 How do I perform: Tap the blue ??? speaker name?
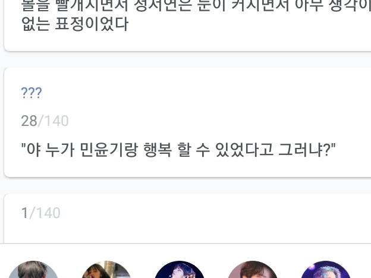coord(32,93)
